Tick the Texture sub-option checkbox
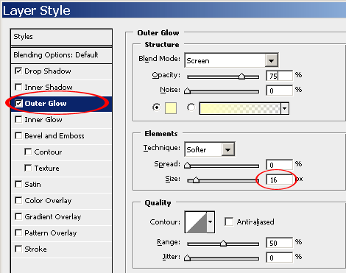The height and width of the screenshot is (273, 346). 28,168
